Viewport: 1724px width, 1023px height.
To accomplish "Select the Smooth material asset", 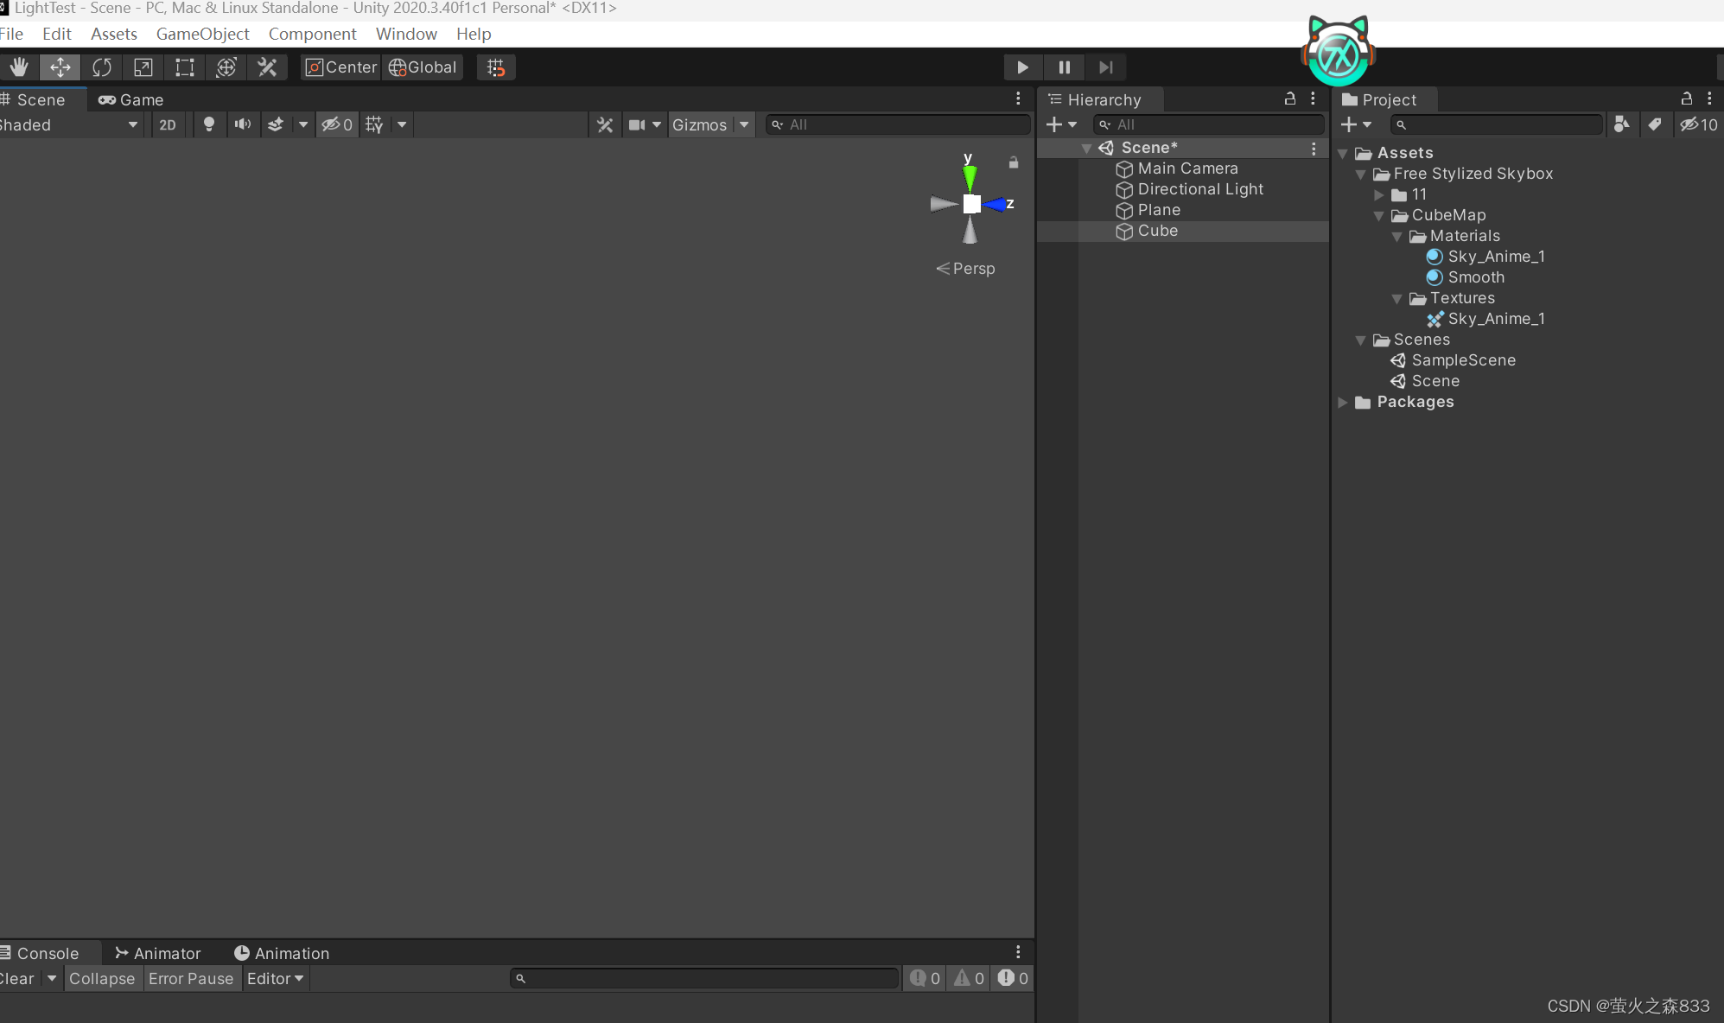I will tap(1475, 277).
